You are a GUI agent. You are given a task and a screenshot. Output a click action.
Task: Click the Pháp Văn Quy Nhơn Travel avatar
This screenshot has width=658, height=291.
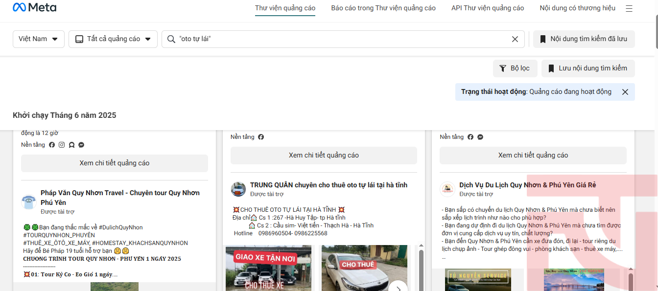coord(29,202)
